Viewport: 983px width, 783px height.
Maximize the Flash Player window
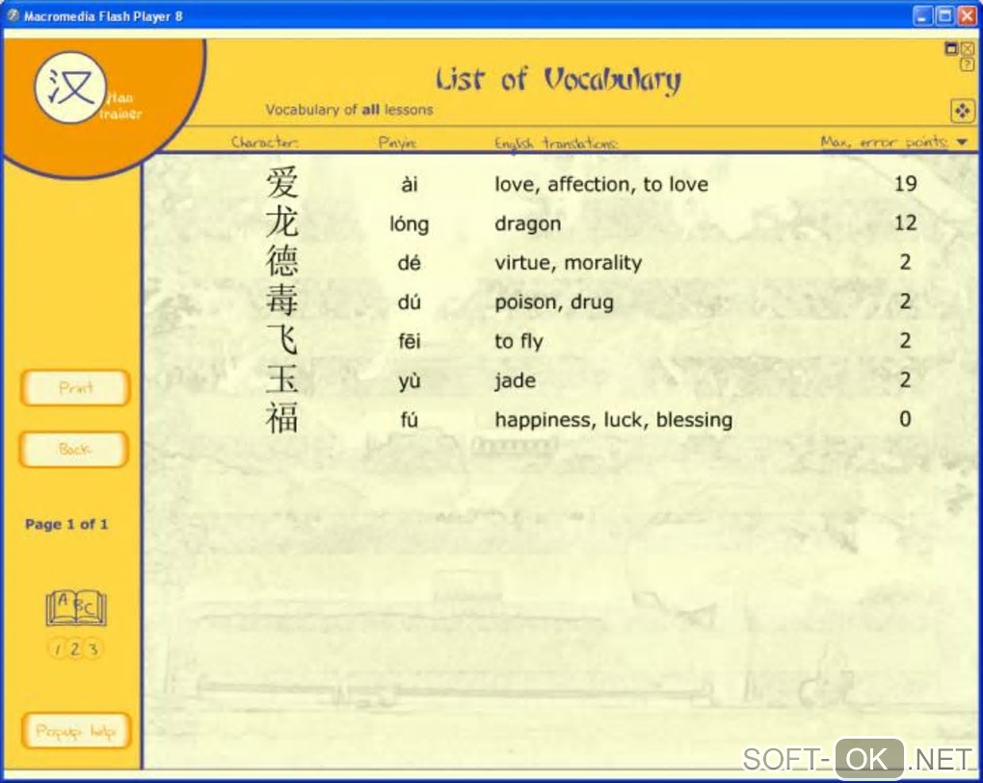(944, 15)
